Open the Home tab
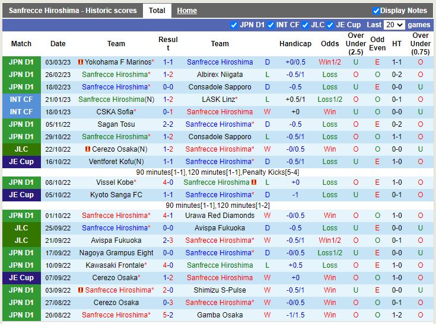The image size is (436, 324). (187, 11)
